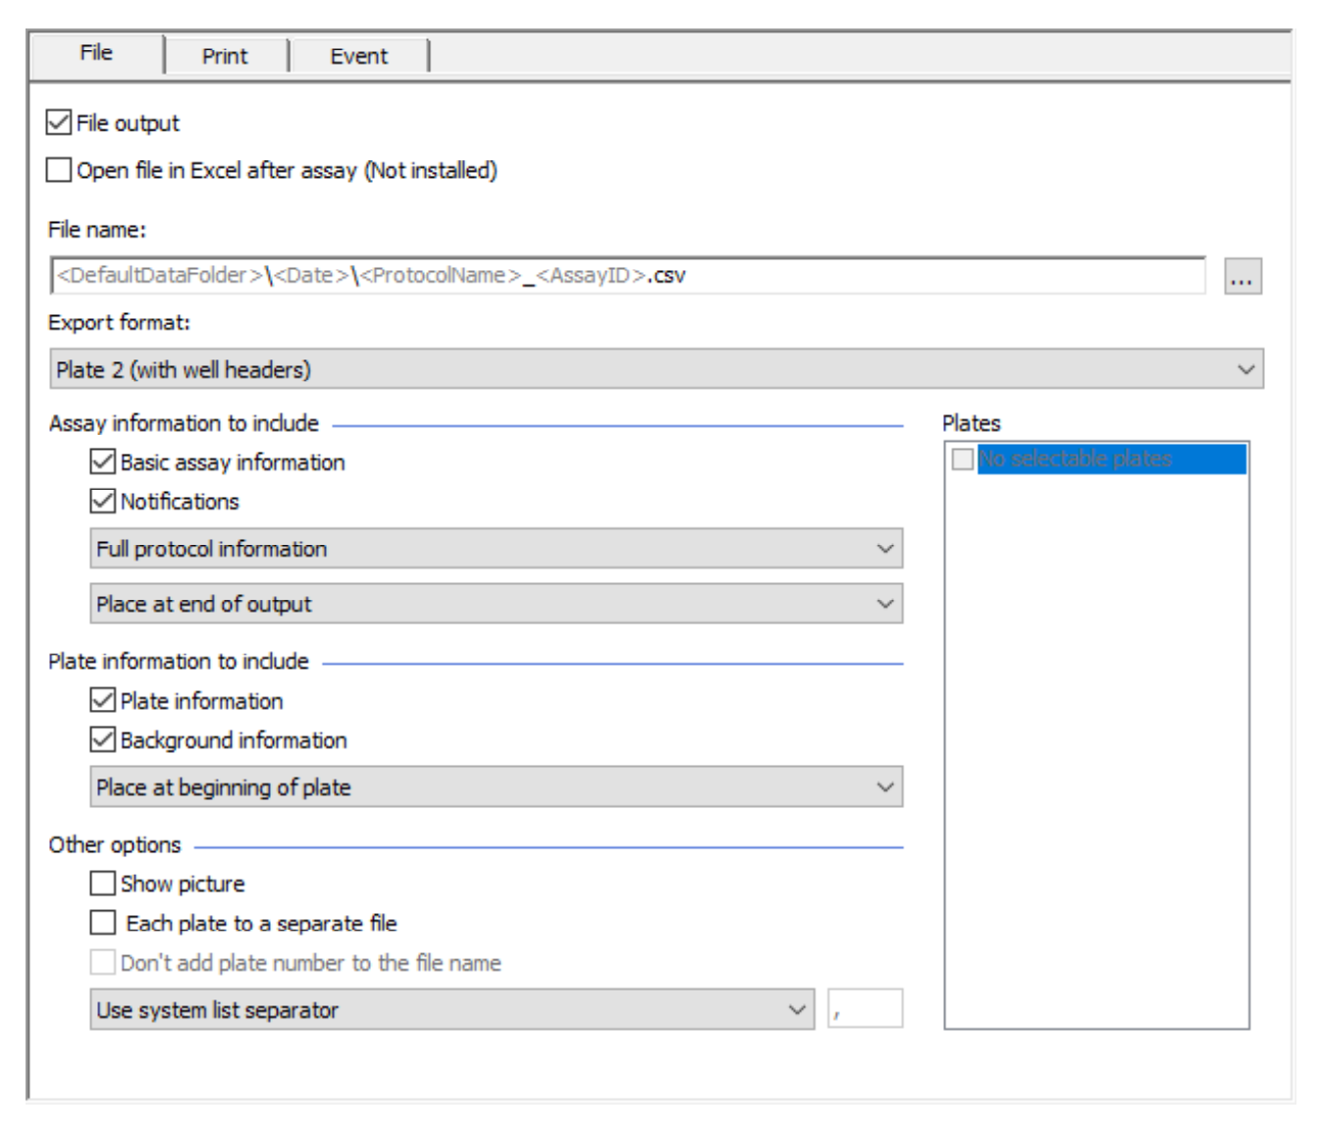Expand the Place at end of output dropdown
The width and height of the screenshot is (1321, 1135).
tap(881, 605)
